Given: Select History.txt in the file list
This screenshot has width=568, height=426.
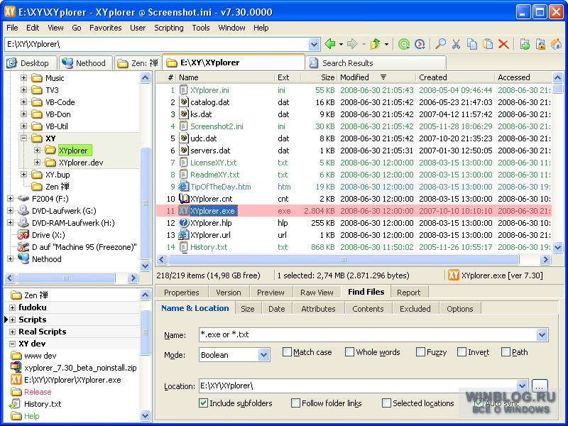Looking at the screenshot, I should point(209,247).
